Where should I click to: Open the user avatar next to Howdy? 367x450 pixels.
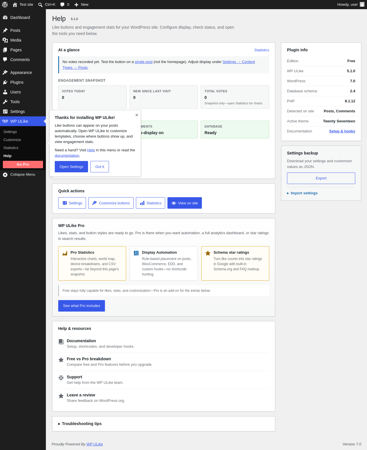(x=362, y=5)
